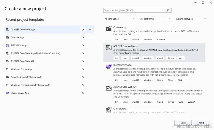
Task: Click the Blazor tag under Blazor Server App
Action: (x=160, y=80)
